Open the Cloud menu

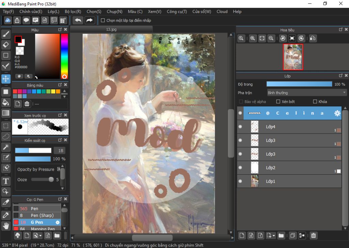(222, 12)
